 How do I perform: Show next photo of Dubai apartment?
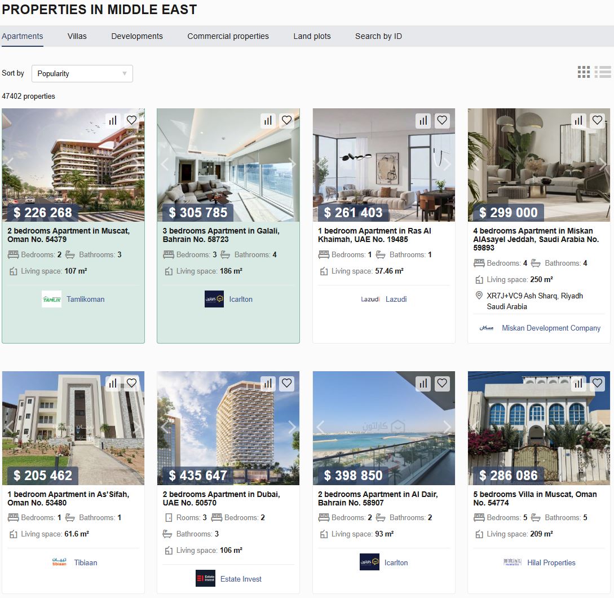(x=291, y=426)
